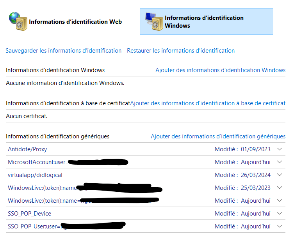Click 'Aucune information d'identification Windows.' text

point(65,83)
